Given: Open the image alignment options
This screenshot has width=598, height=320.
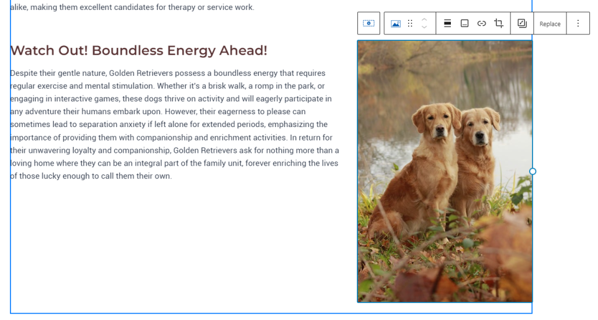Looking at the screenshot, I should 447,23.
